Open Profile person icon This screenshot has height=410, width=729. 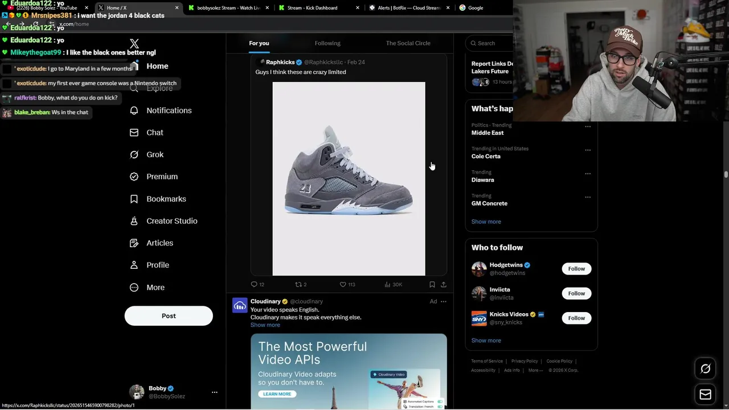coord(134,265)
